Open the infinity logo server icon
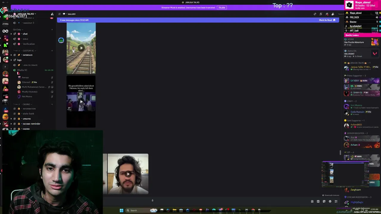 click(5, 31)
